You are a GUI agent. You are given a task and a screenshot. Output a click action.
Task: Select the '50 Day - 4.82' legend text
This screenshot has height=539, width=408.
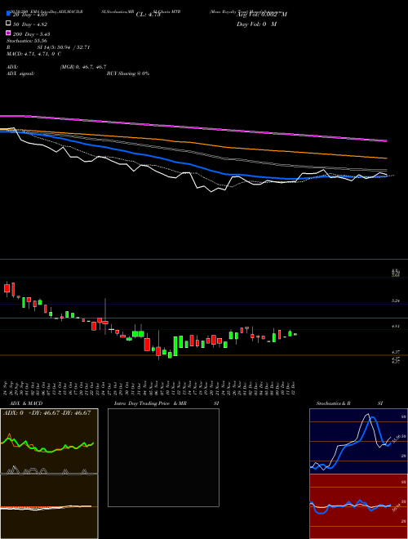[x=30, y=24]
